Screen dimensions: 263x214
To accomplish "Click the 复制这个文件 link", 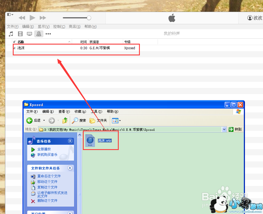I will [47, 187].
